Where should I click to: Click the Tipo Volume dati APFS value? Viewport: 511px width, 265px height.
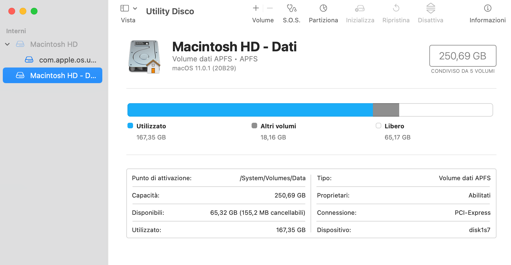[x=465, y=178]
